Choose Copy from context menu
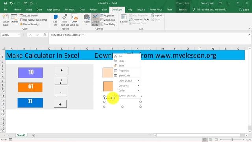252x142 pixels. pos(127,61)
